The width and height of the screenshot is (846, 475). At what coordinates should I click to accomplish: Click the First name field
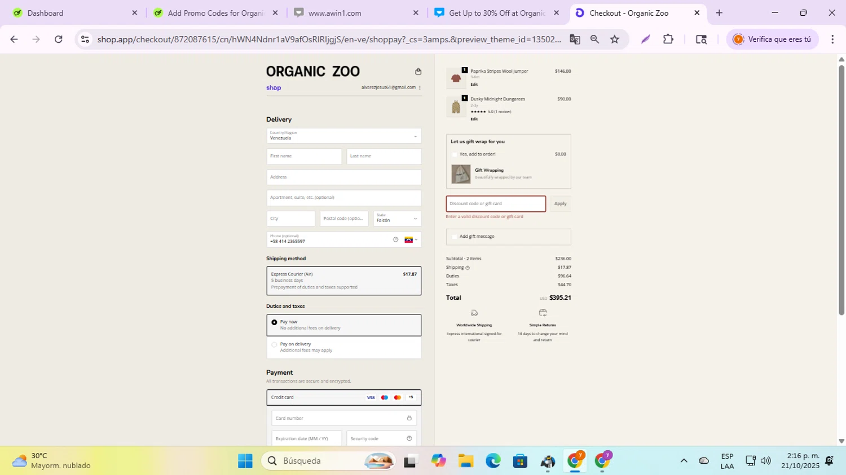304,156
